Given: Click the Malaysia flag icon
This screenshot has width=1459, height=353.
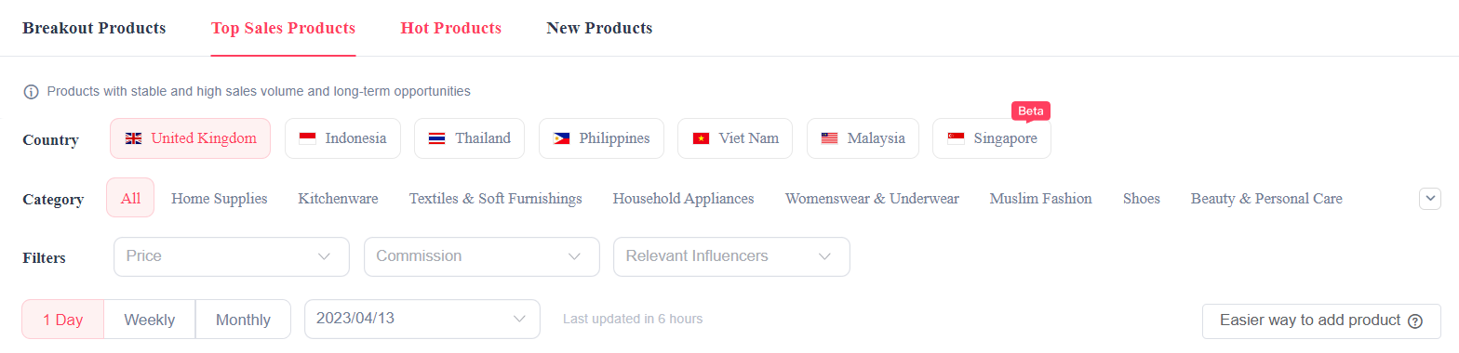Looking at the screenshot, I should [x=830, y=138].
